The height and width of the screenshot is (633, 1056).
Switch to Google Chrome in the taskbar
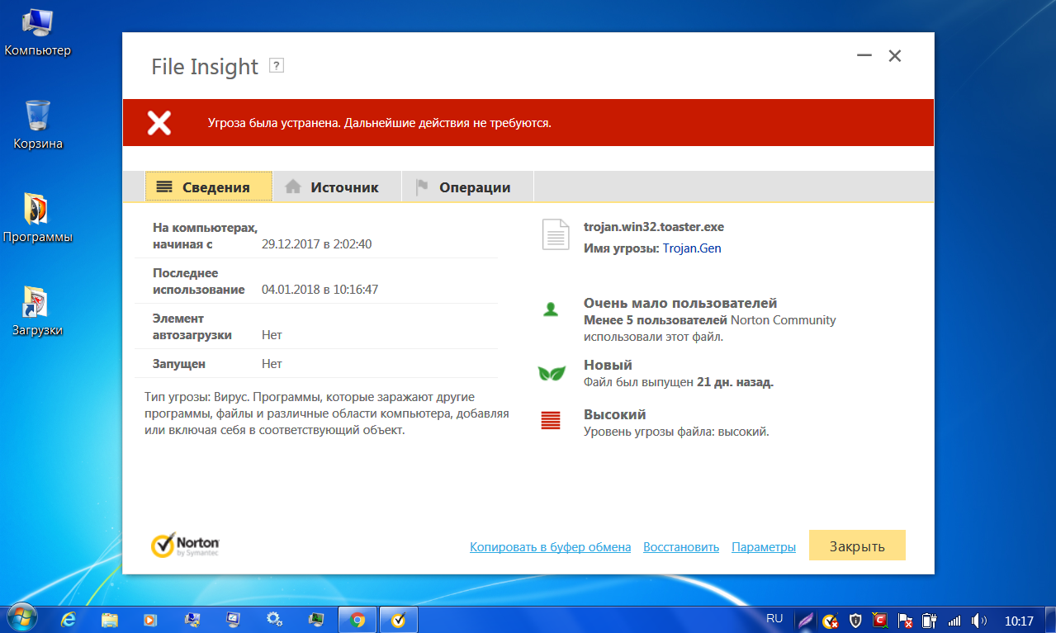(x=358, y=619)
